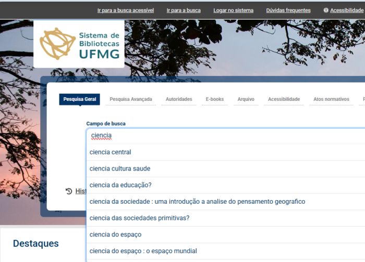Click Ir para a busca link

[184, 10]
